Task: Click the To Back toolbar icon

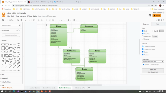Action: click(42, 20)
